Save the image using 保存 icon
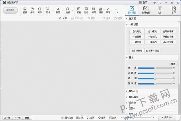Screen dimensions: 181x121 click(x=32, y=10)
